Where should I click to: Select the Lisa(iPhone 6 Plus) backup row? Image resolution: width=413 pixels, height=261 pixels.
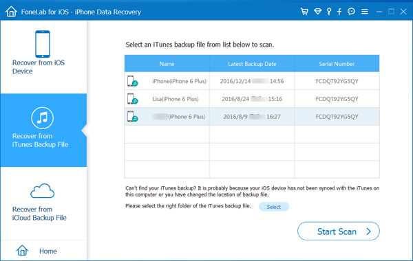252,99
